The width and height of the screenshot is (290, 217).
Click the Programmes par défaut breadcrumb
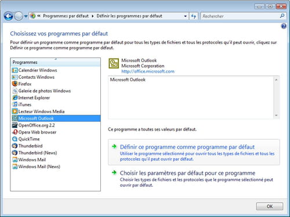66,16
